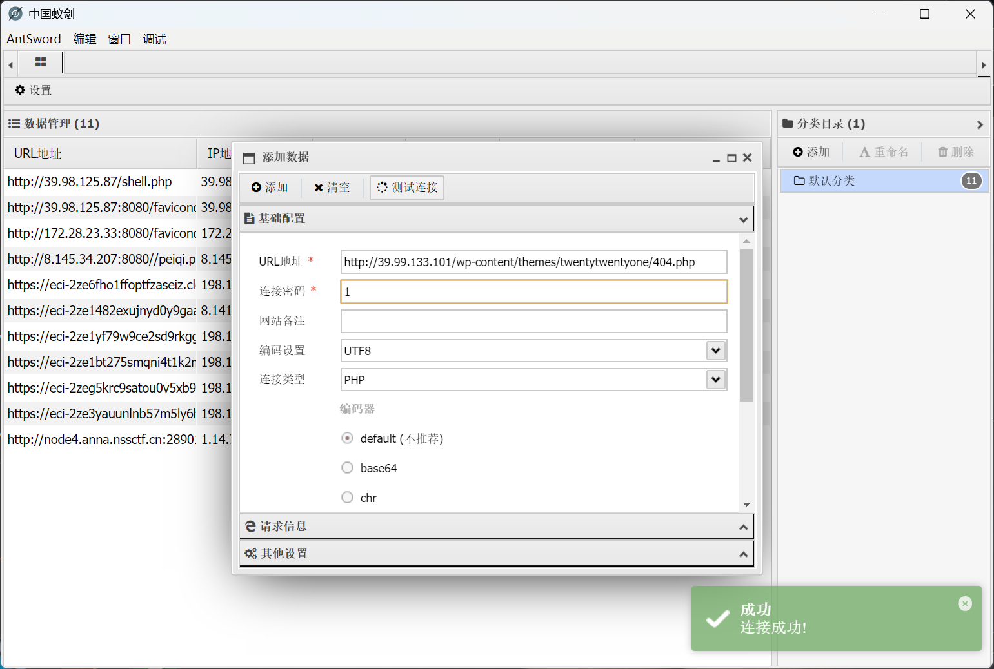Open the 连接类型 PHP dropdown
This screenshot has height=669, width=994.
pos(715,380)
